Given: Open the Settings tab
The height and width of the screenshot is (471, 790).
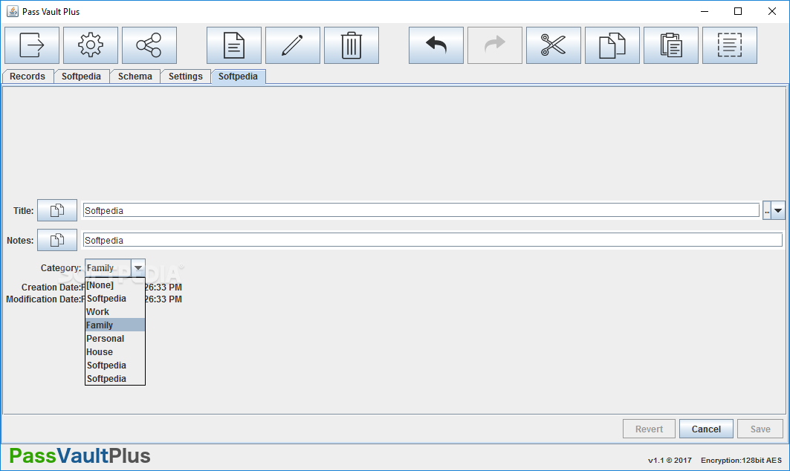Looking at the screenshot, I should point(185,76).
